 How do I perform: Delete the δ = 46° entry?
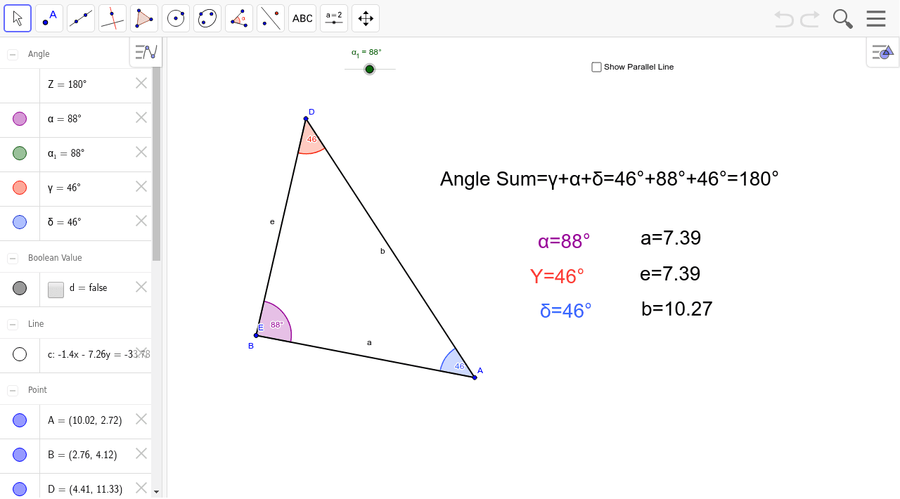141,221
